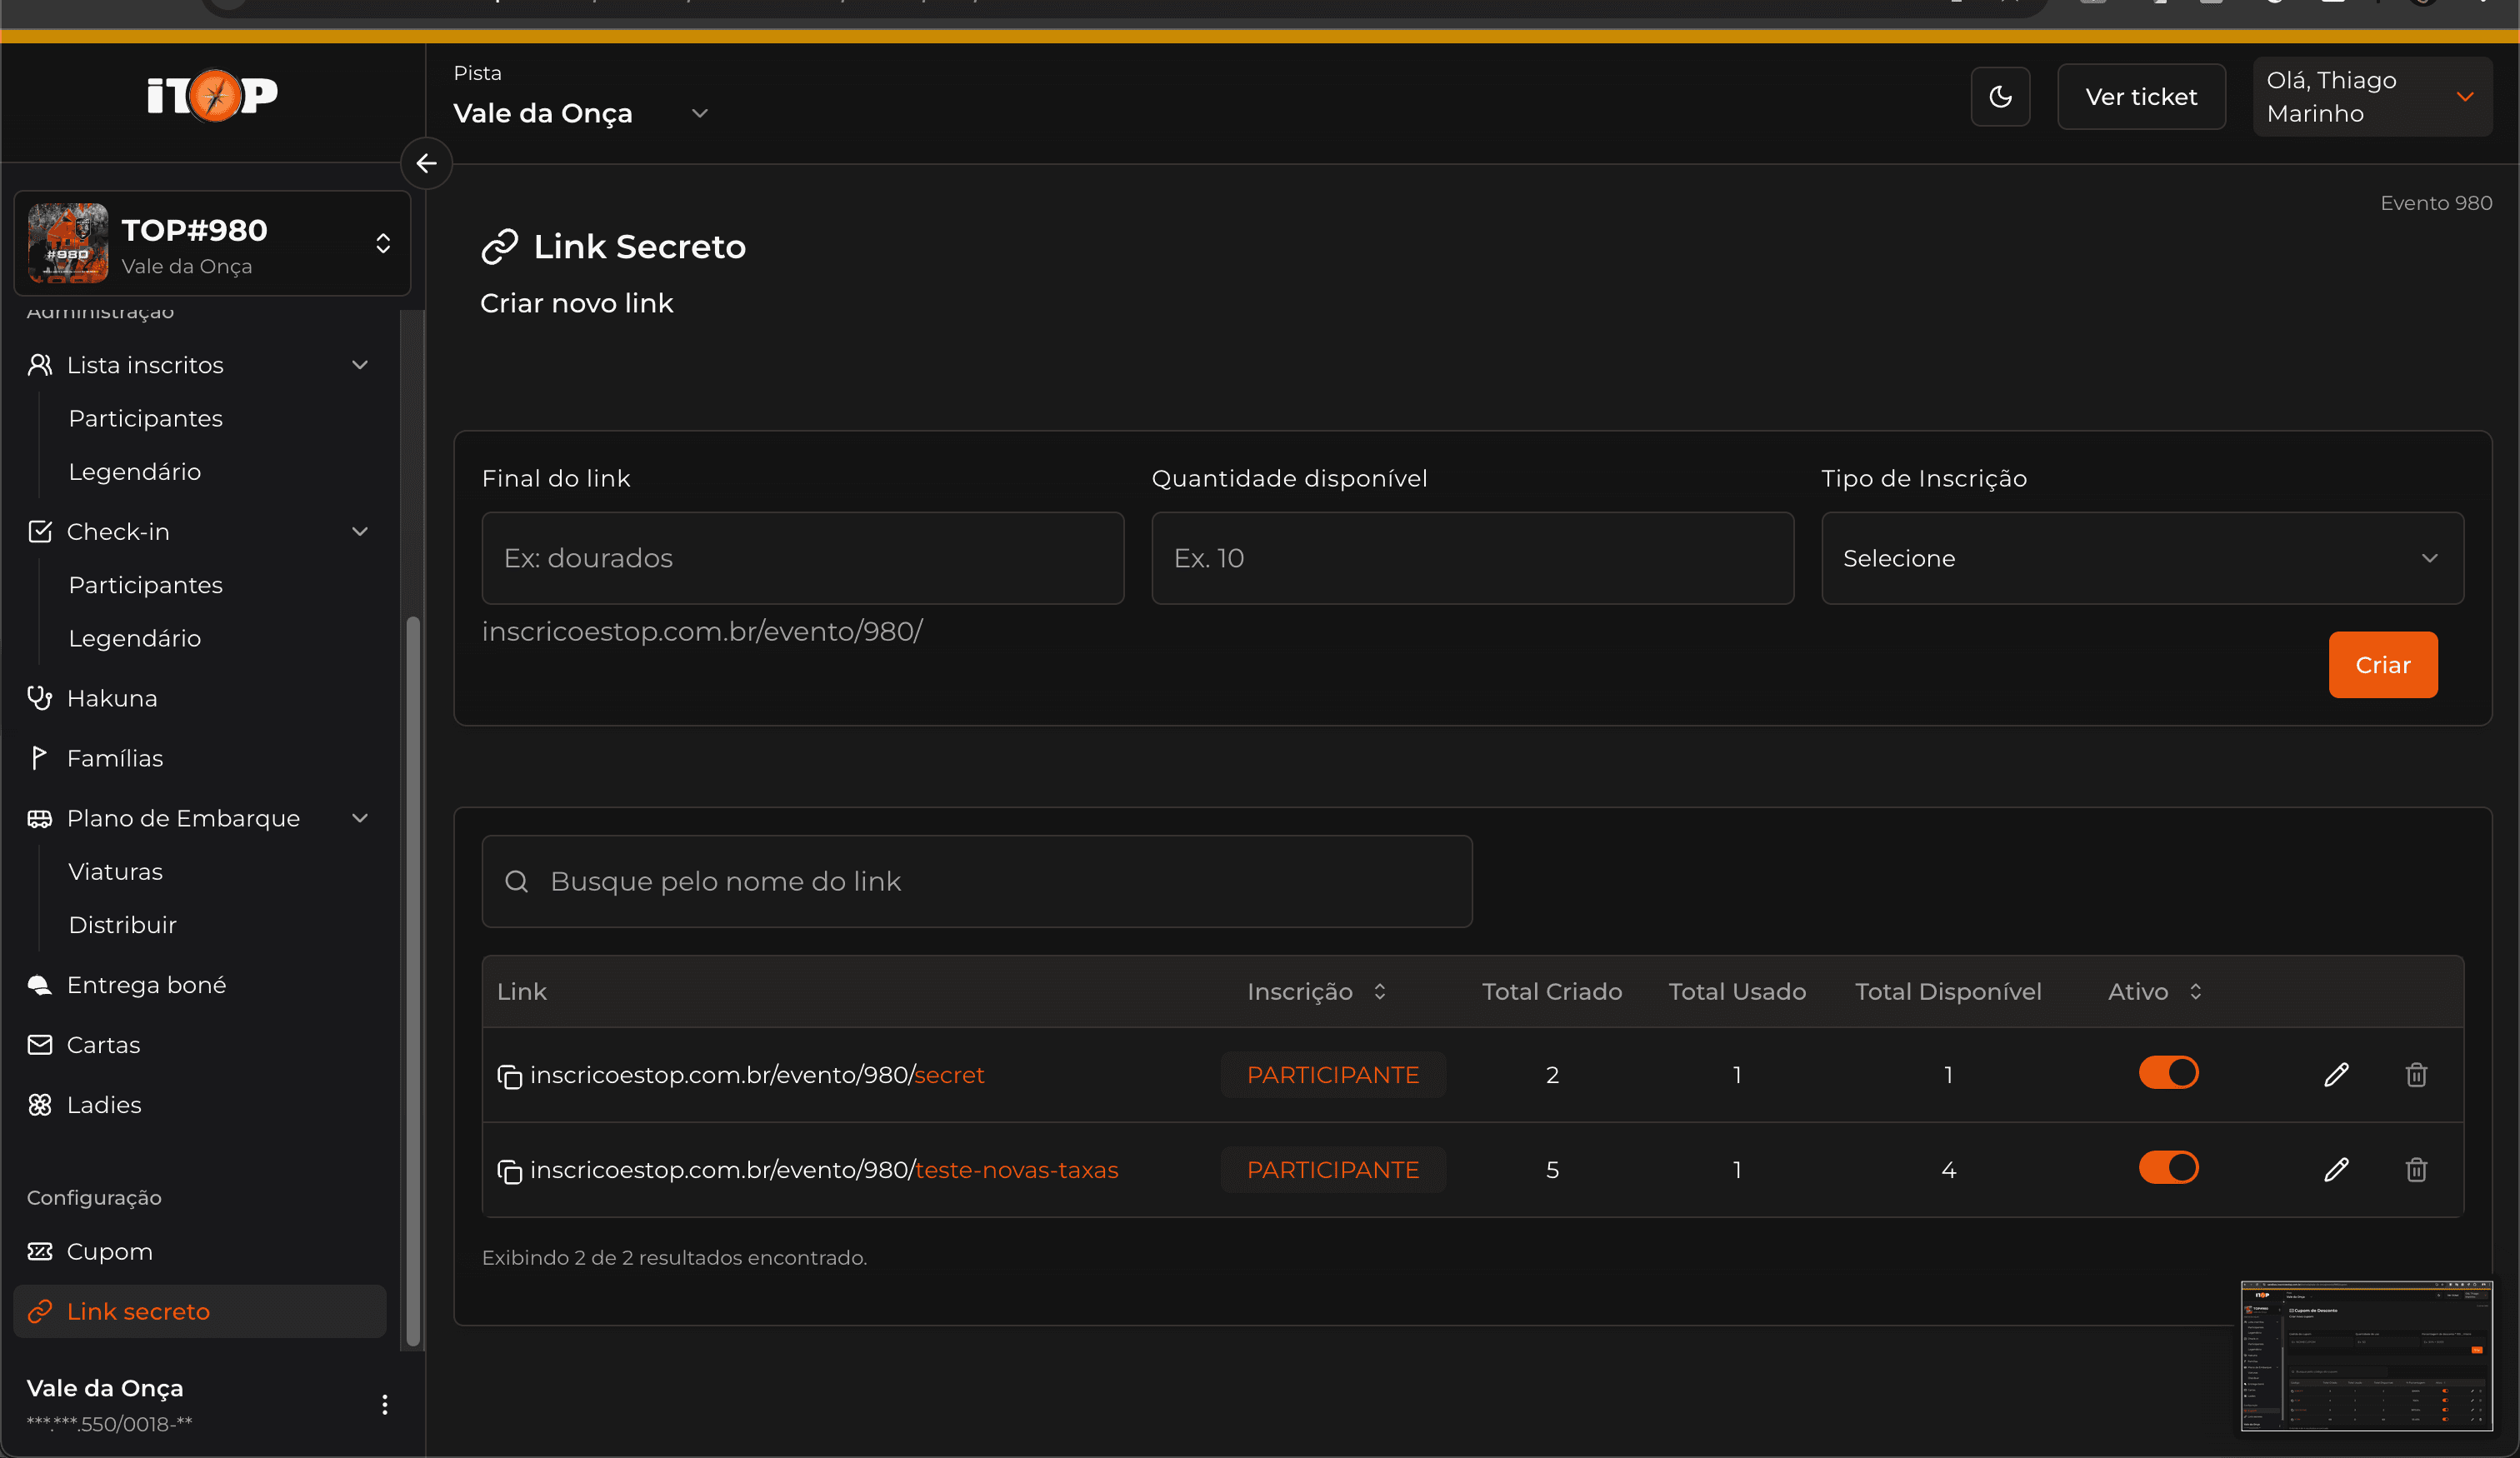
Task: Open the Vale da Onça three-dot menu
Action: pyautogui.click(x=385, y=1404)
